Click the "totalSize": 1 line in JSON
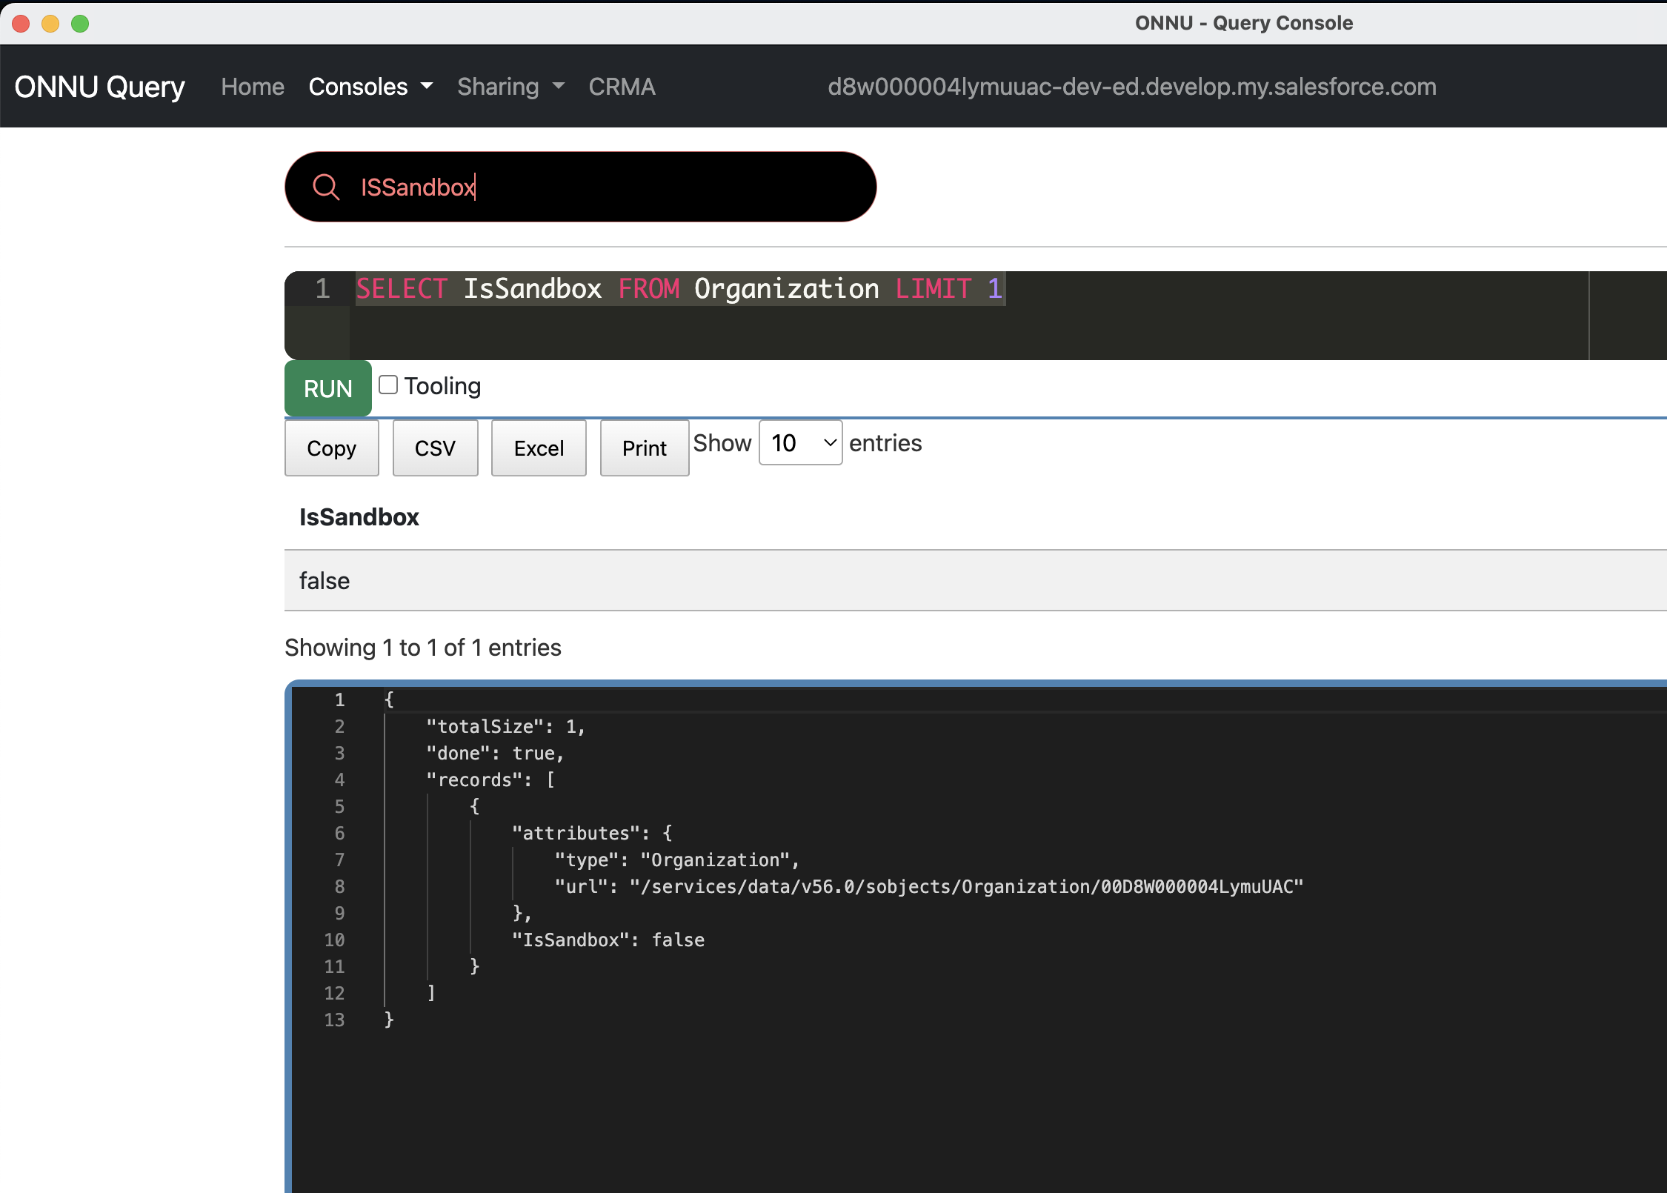 506,726
